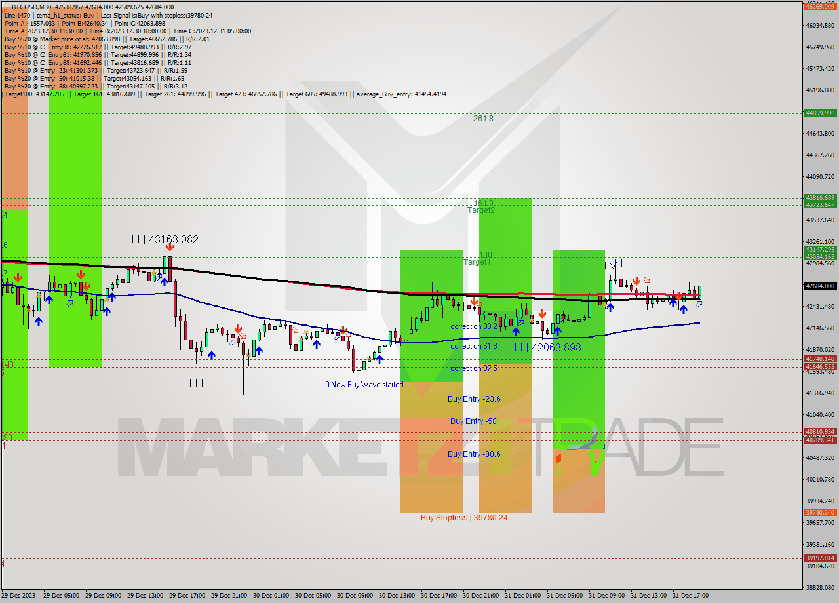Image resolution: width=839 pixels, height=603 pixels.
Task: Click the '30 Dec 05:00' time axis label
Action: coord(313,596)
